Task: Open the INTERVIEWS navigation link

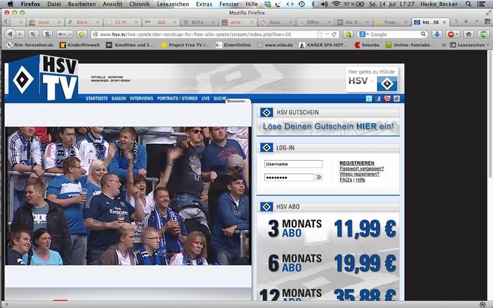Action: pos(142,99)
